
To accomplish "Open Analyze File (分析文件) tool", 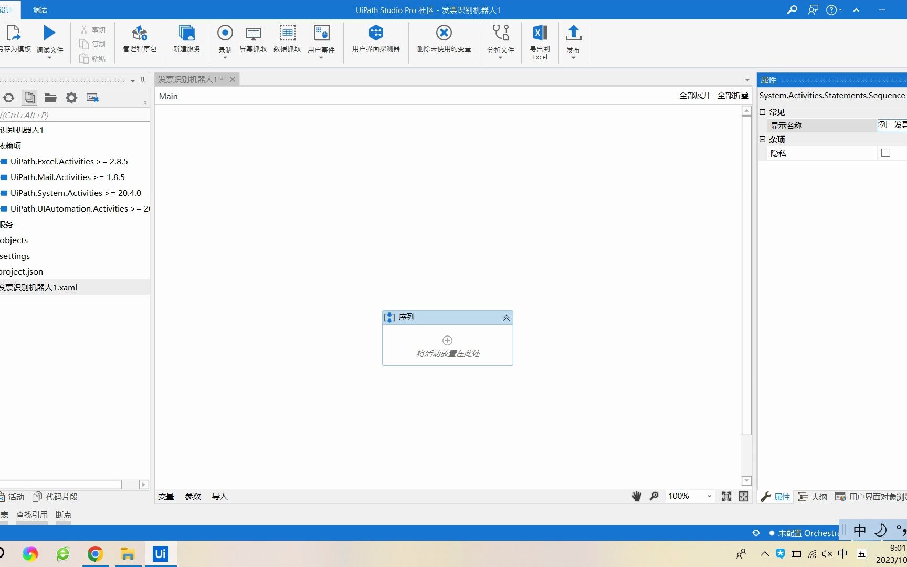I will click(x=501, y=41).
